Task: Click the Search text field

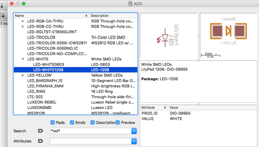Action: tap(91, 131)
